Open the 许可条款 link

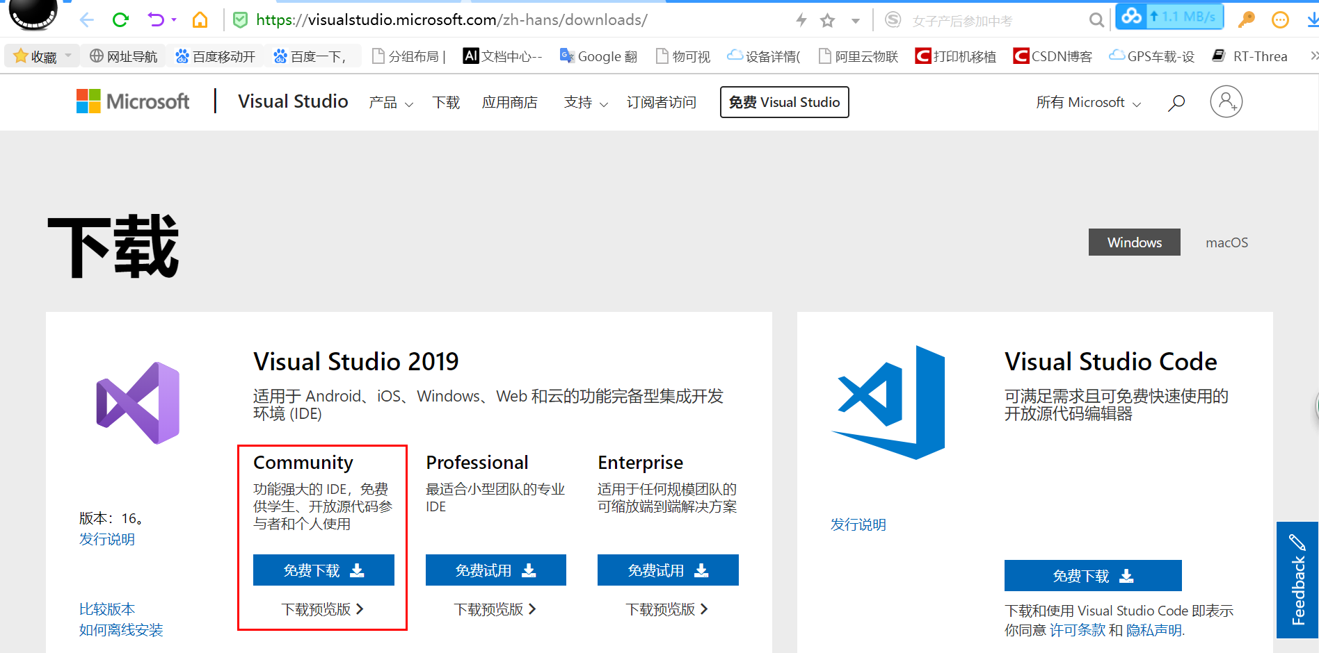tap(1077, 630)
